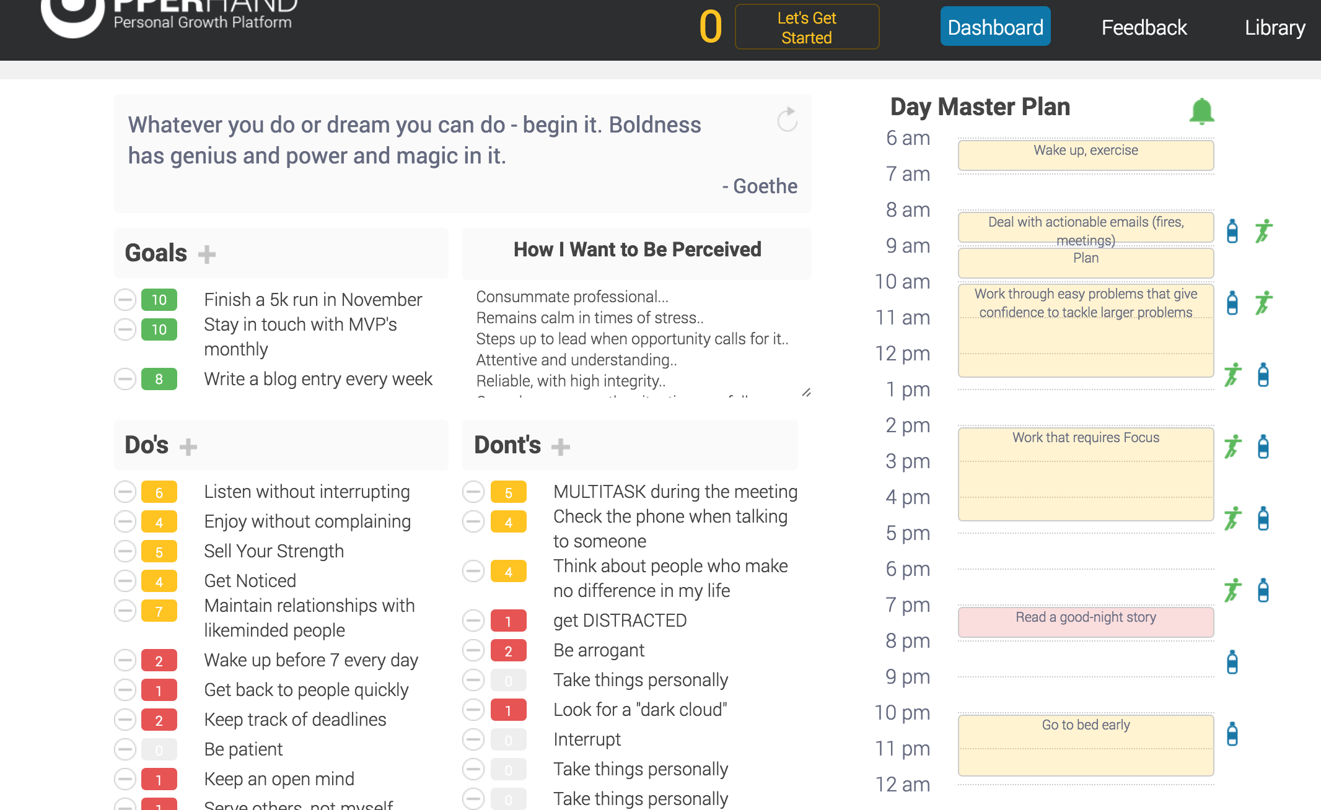Add a new goal with the plus icon

coord(208,253)
